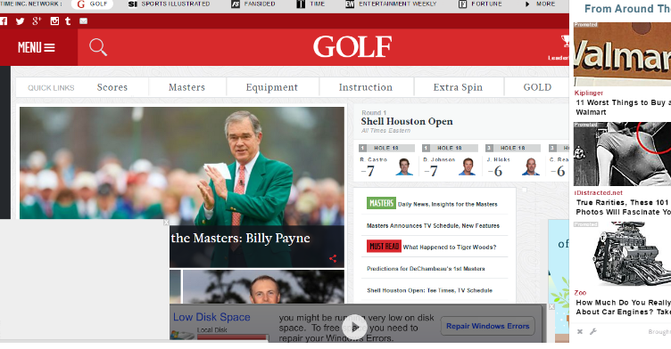This screenshot has width=671, height=349.
Task: Open the Tumblr icon
Action: tap(68, 21)
